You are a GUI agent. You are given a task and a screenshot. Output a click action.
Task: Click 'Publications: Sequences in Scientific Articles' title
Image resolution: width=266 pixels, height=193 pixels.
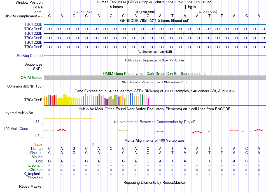(x=155, y=60)
